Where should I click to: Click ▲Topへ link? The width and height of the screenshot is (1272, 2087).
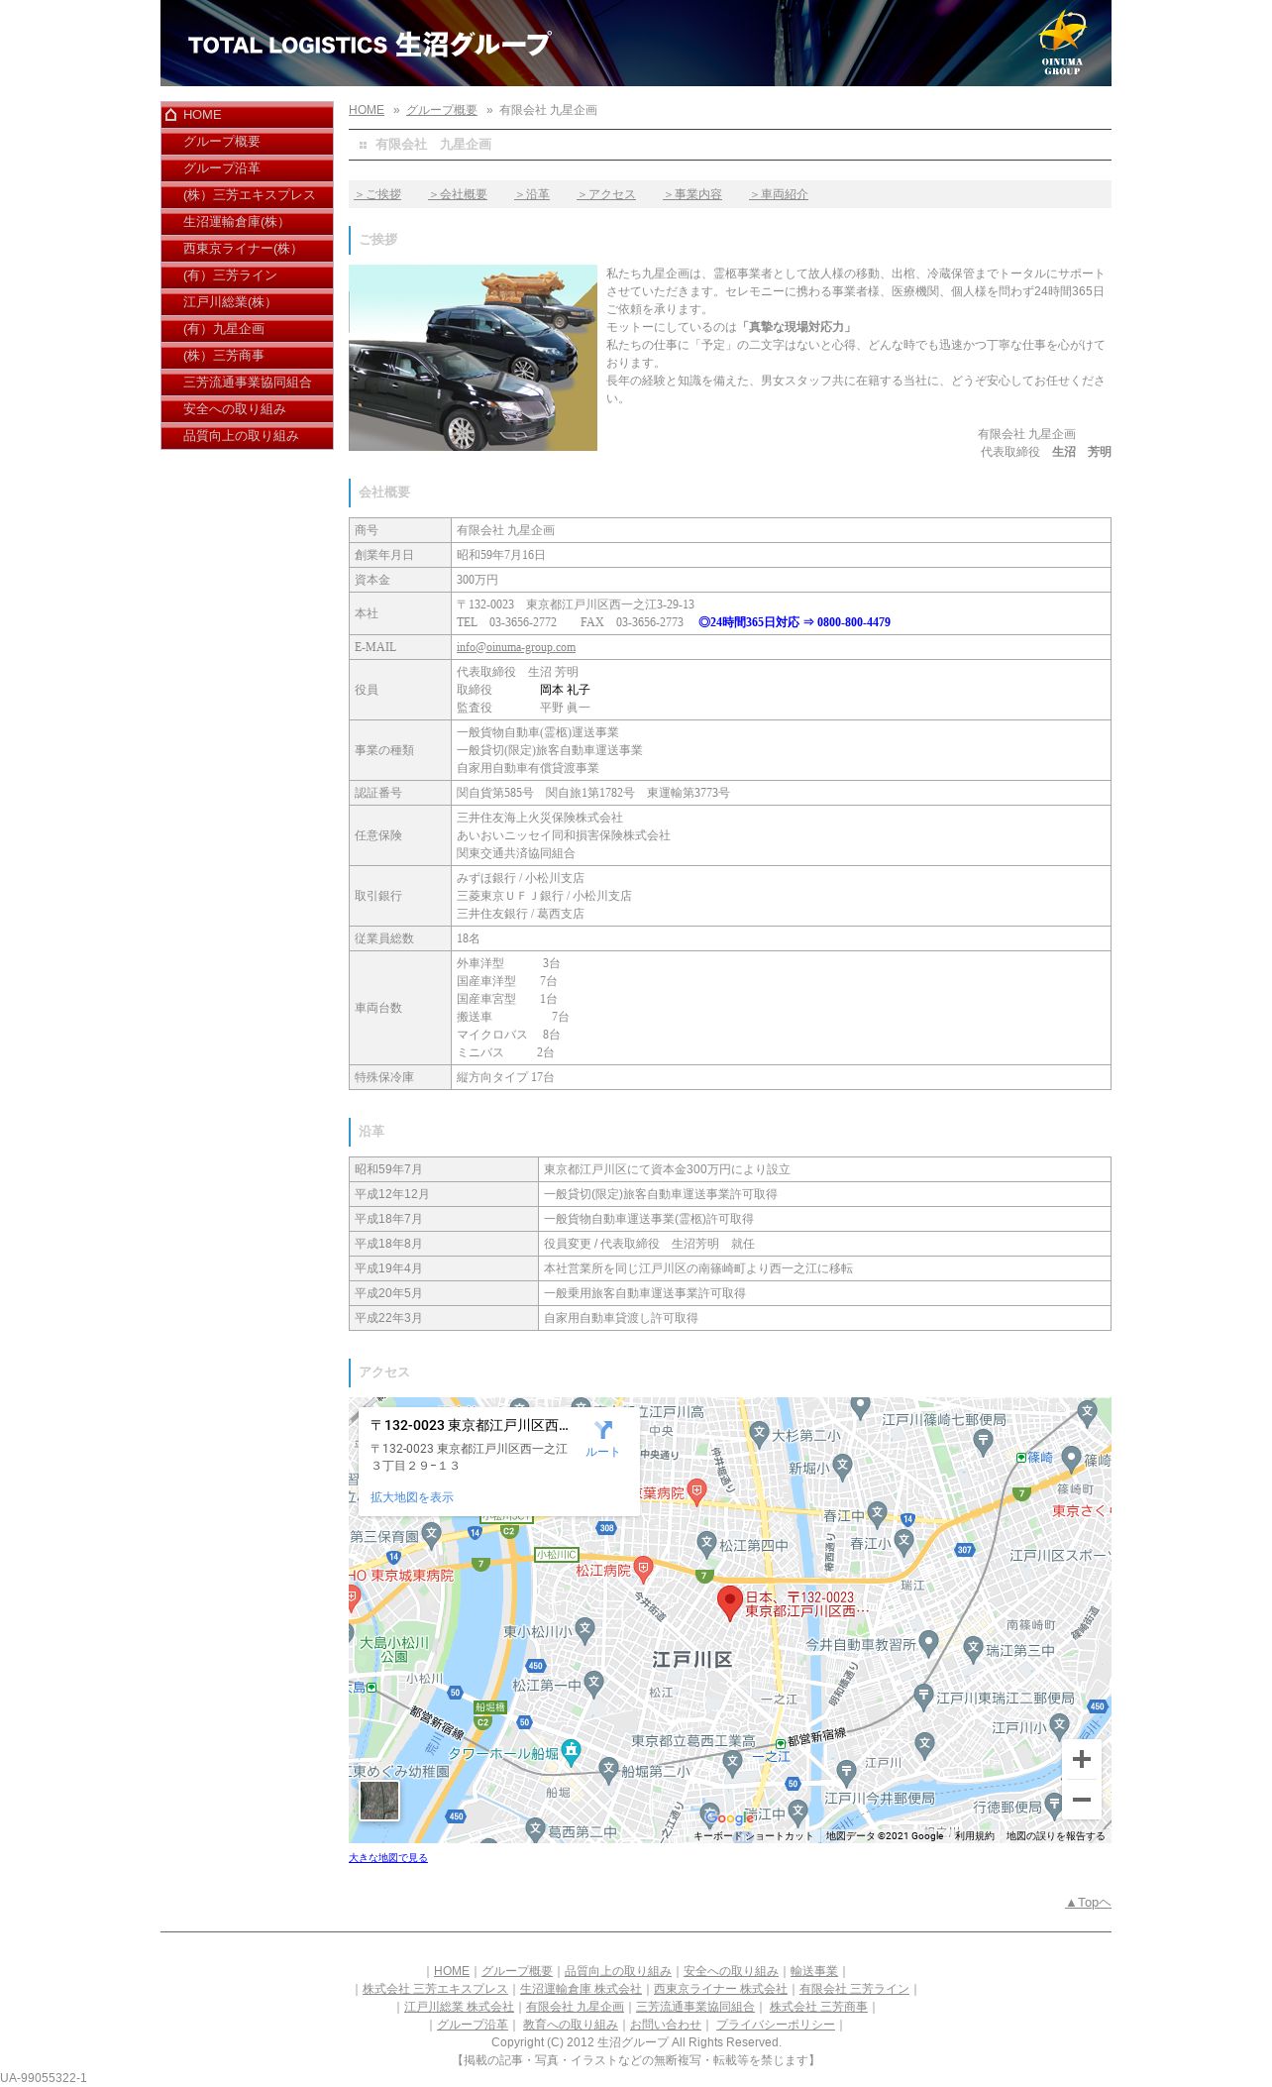(1088, 1903)
